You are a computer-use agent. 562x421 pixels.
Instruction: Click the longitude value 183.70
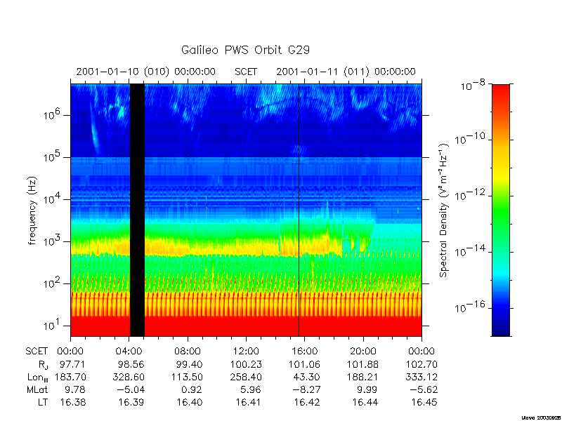click(70, 377)
